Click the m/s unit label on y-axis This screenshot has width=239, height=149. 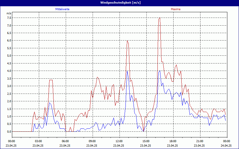[9, 13]
